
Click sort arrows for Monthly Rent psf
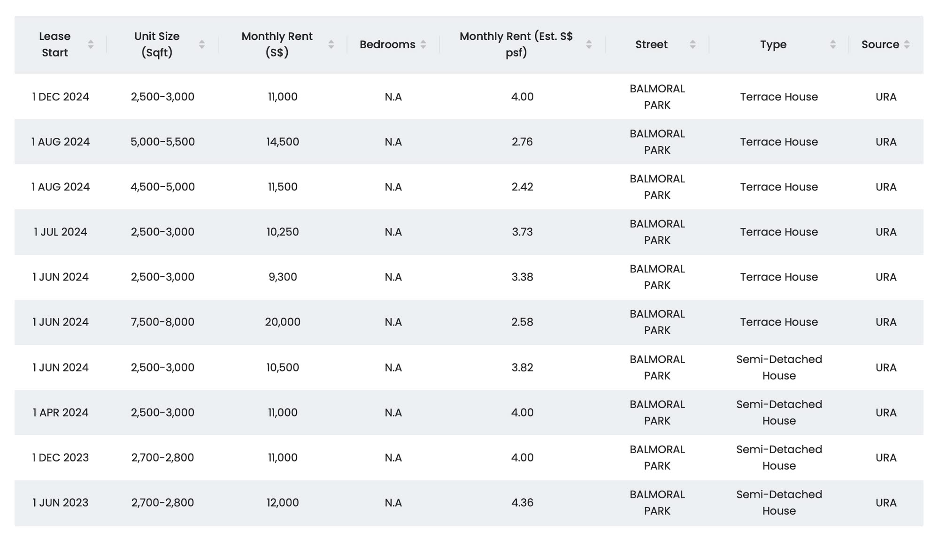(589, 45)
